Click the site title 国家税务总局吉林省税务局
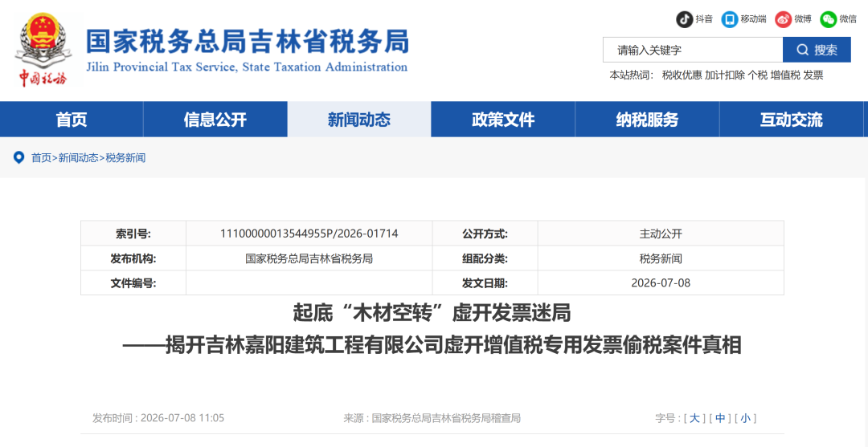 pos(248,41)
